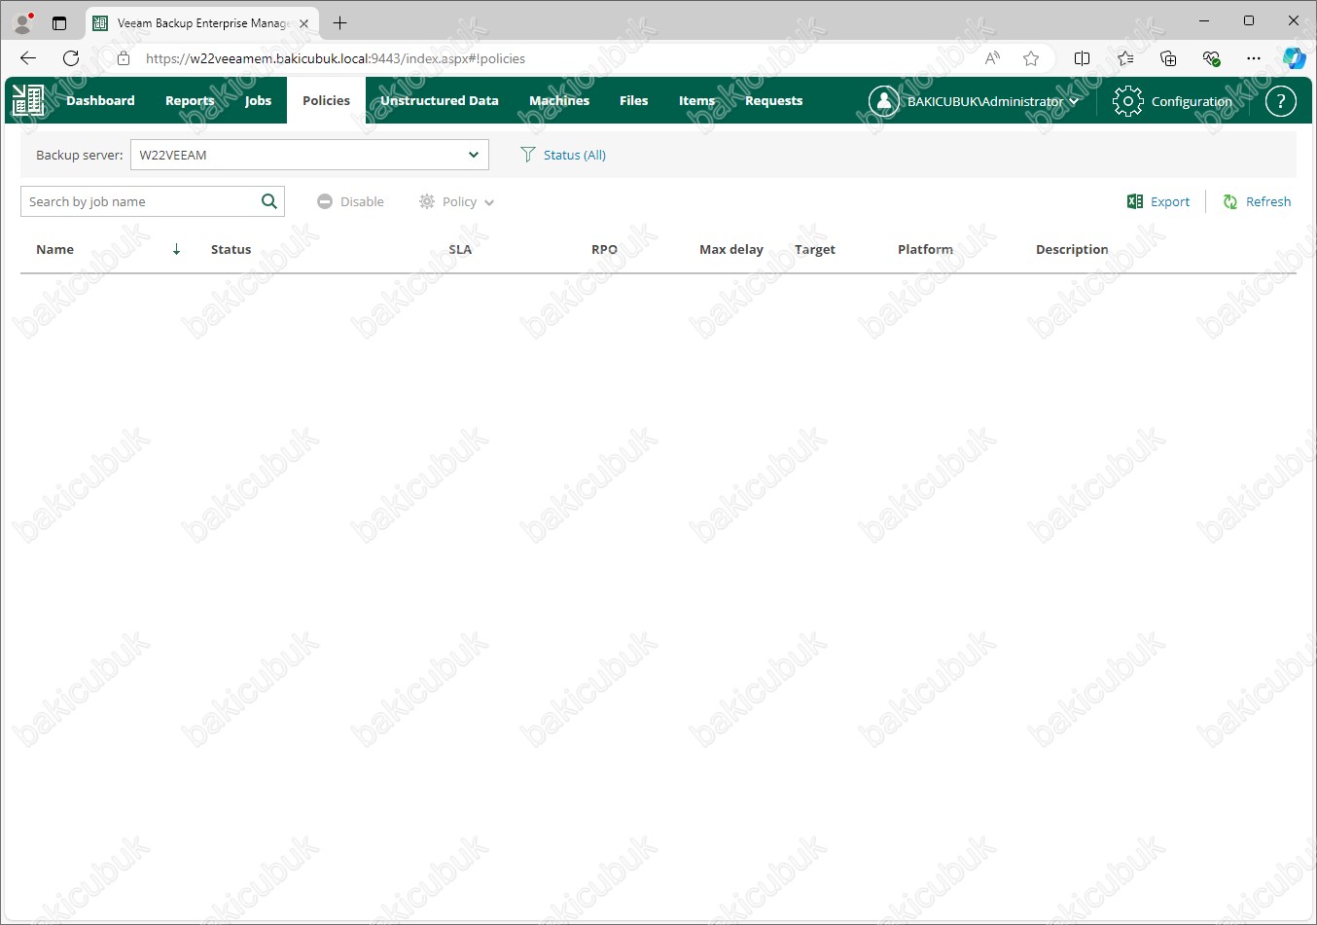Viewport: 1317px width, 925px height.
Task: Open the Copilot sidebar icon
Action: pos(1295,58)
